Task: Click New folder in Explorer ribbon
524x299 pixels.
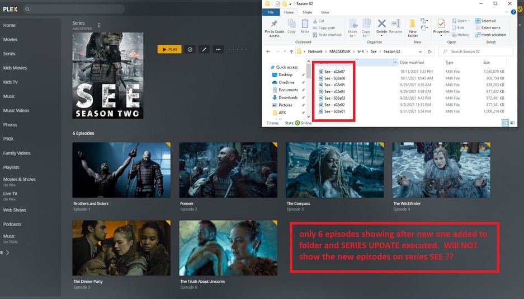Action: [x=413, y=29]
